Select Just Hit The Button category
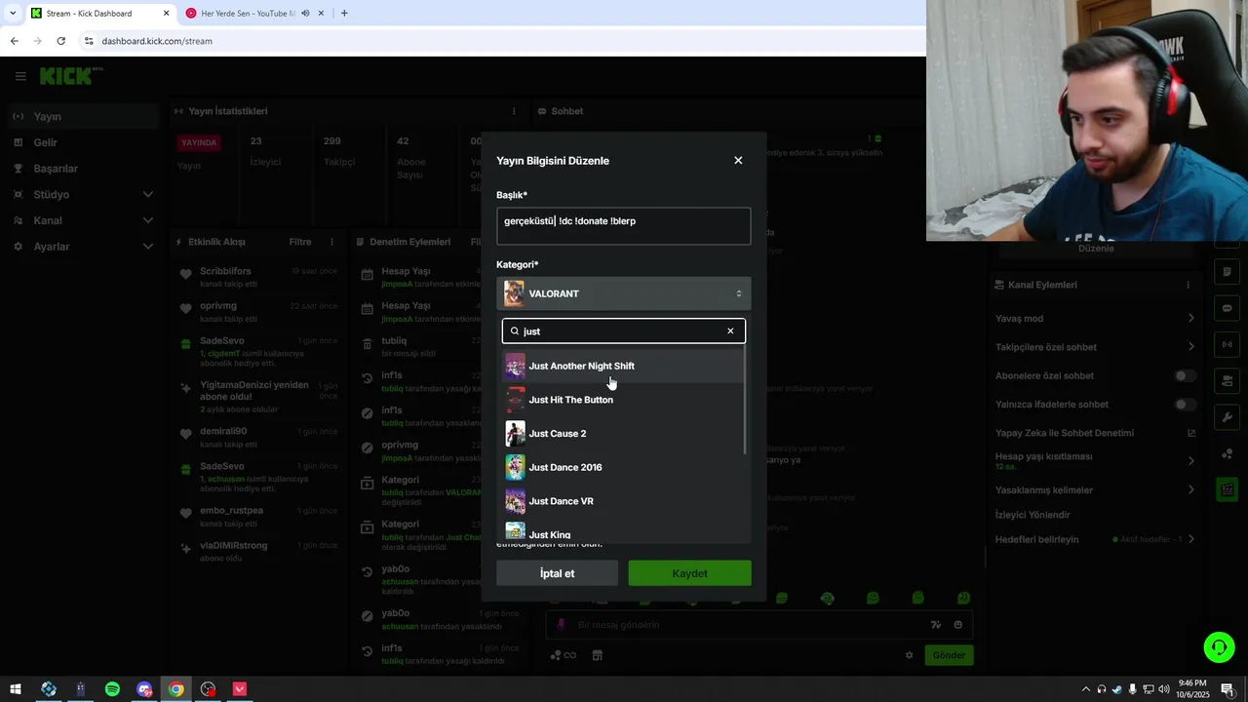Viewport: 1248px width, 702px height. coord(623,400)
